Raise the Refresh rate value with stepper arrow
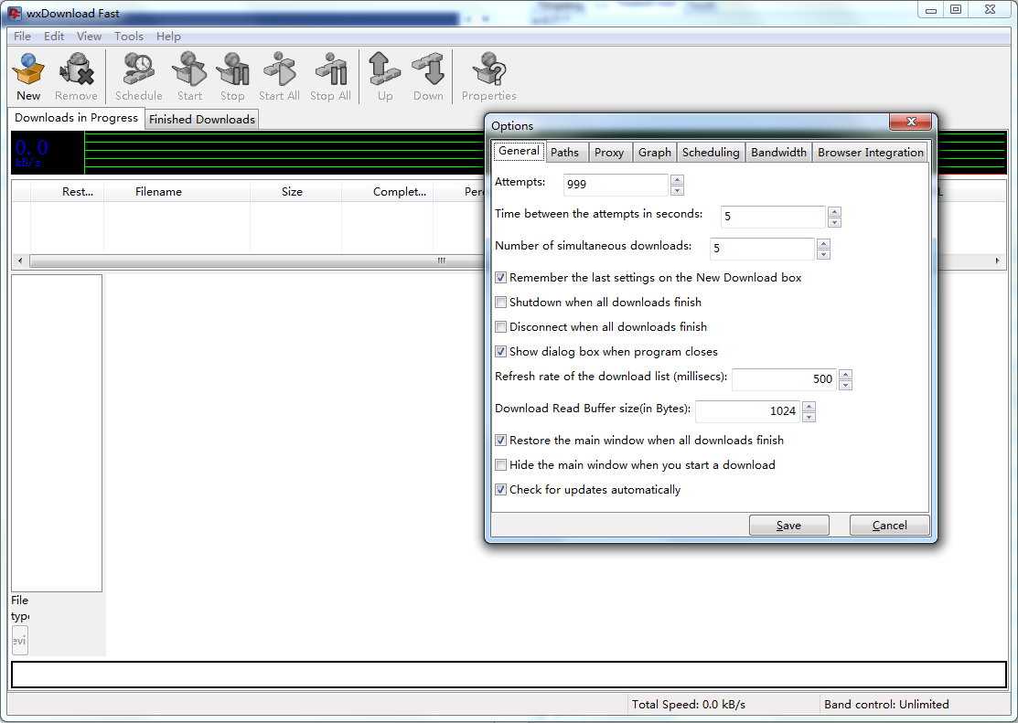 pyautogui.click(x=846, y=373)
